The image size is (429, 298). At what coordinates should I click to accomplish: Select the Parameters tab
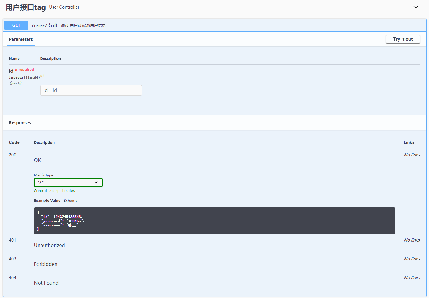tap(21, 39)
